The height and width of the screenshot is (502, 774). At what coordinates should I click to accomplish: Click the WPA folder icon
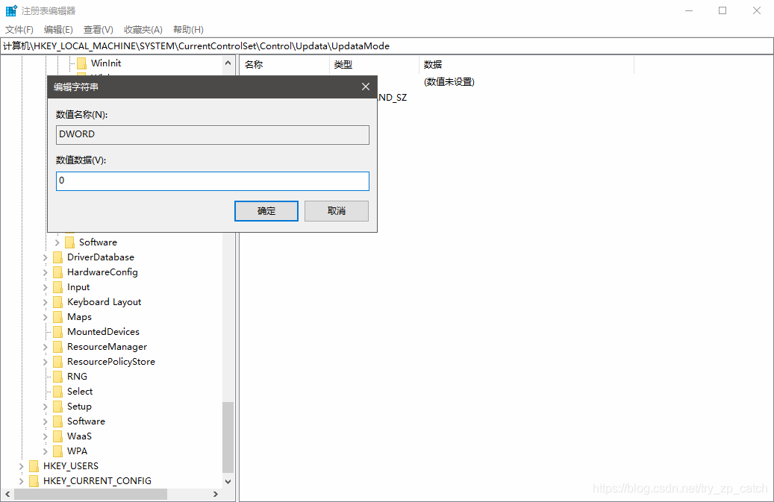pyautogui.click(x=57, y=451)
